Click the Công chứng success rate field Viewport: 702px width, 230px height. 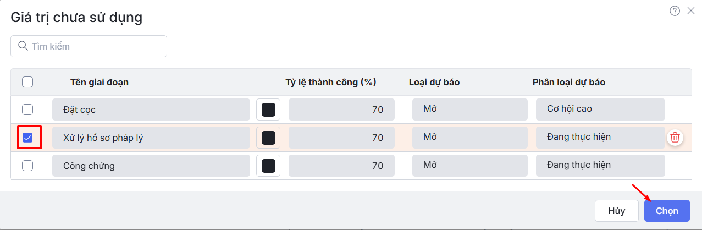pos(341,166)
